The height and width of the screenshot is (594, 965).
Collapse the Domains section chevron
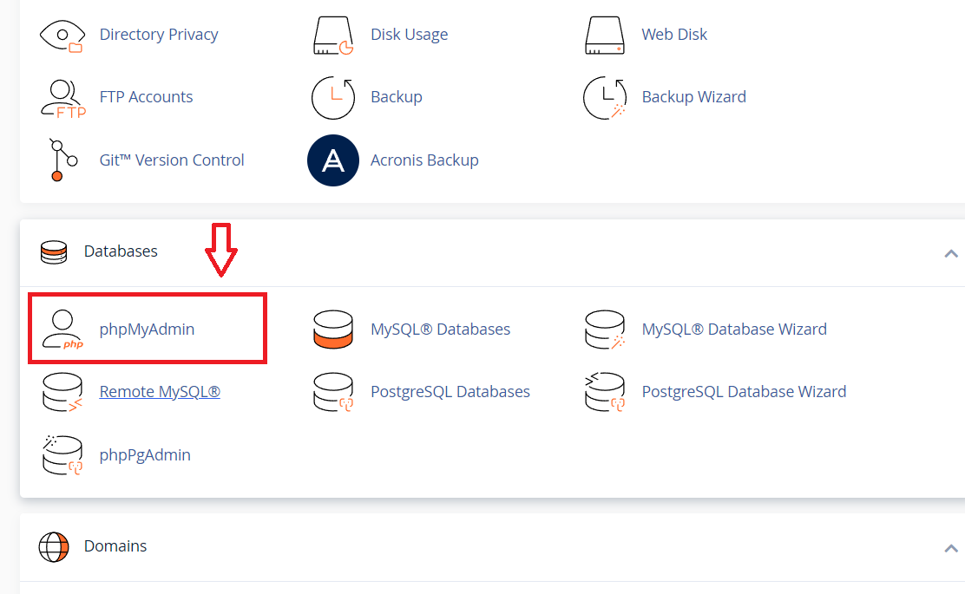[950, 548]
